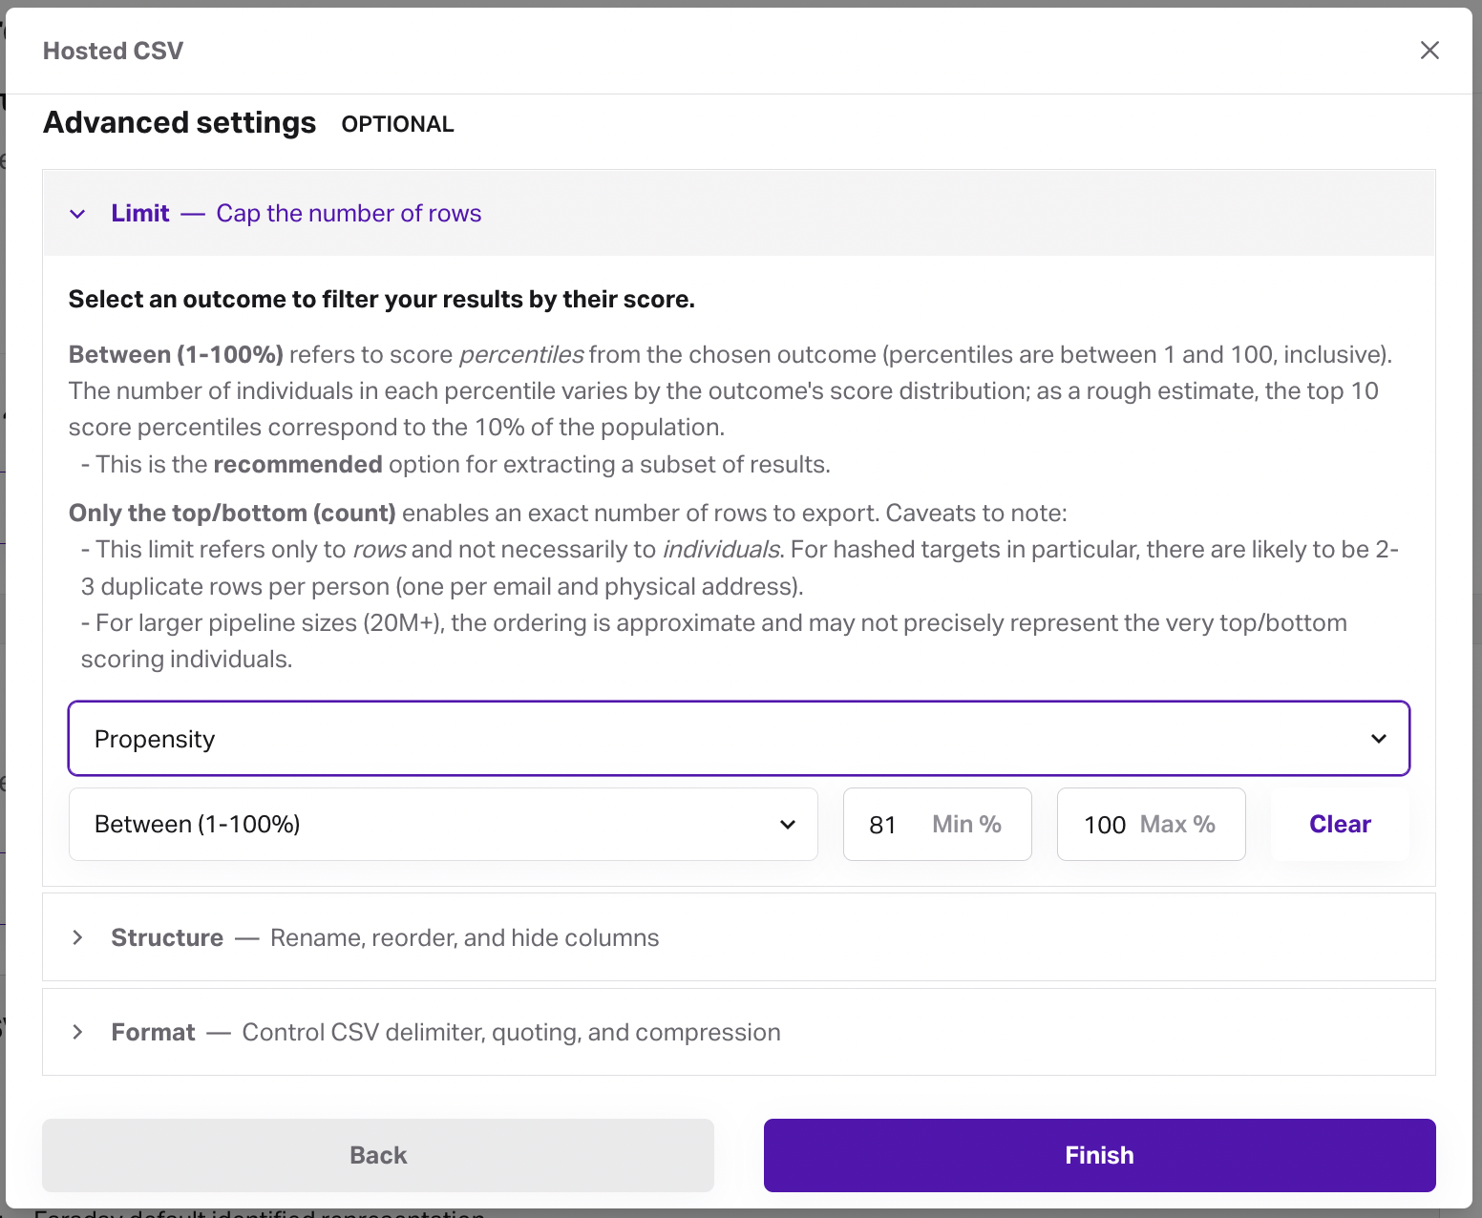Clear the limit filter
Viewport: 1482px width, 1218px height.
click(1340, 824)
